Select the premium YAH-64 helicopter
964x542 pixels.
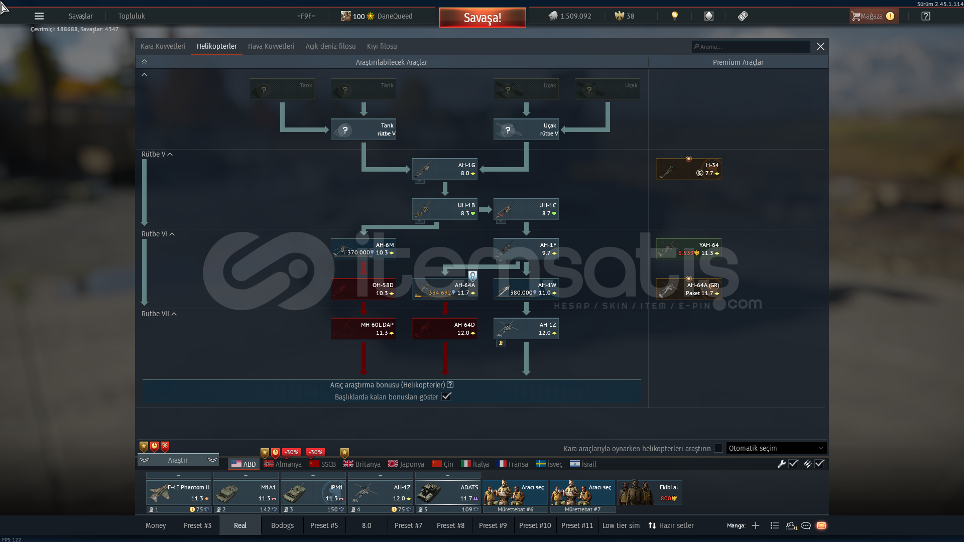688,249
